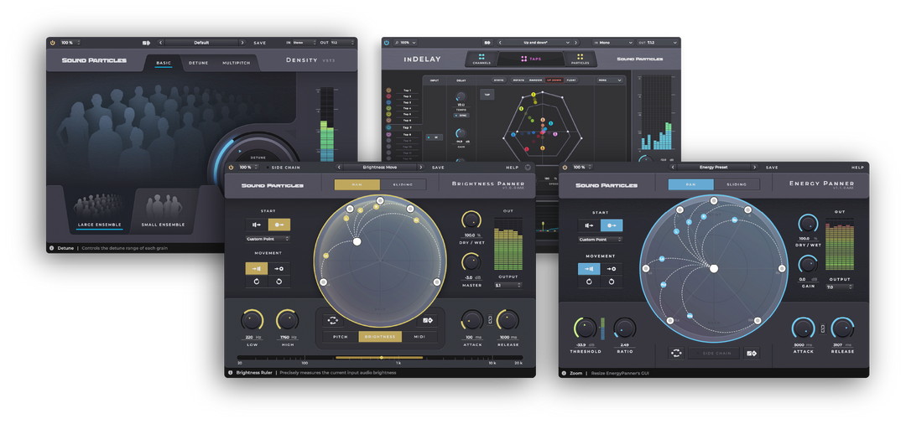
Task: Select ROTATE movement mode in inDelay
Action: pyautogui.click(x=519, y=80)
